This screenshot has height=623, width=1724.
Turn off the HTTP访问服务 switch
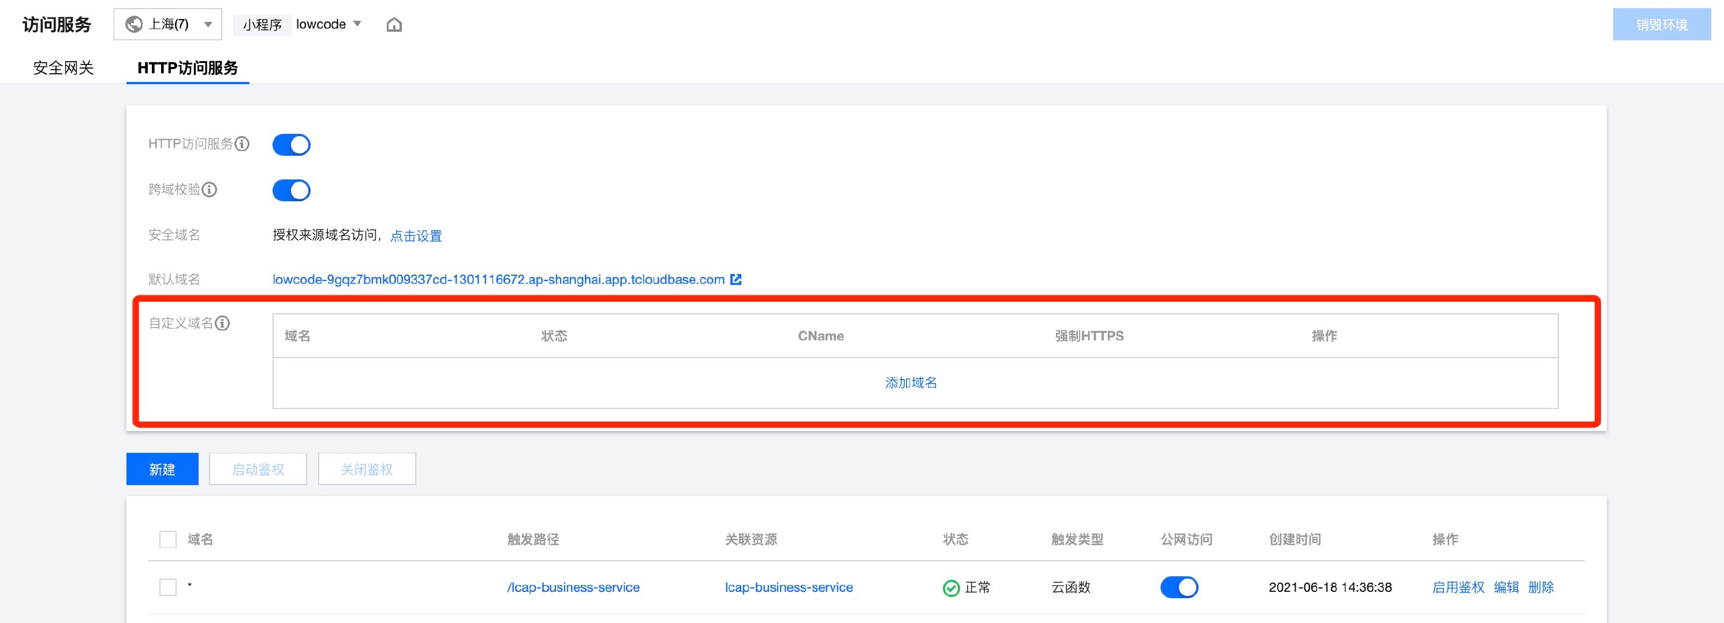291,144
